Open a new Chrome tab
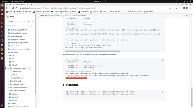This screenshot has height=108, width=193. tap(31, 4)
